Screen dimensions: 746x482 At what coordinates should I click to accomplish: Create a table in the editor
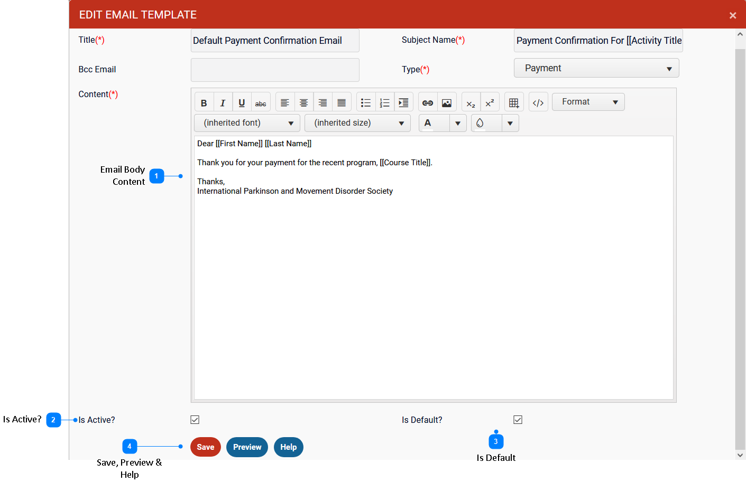coord(514,102)
